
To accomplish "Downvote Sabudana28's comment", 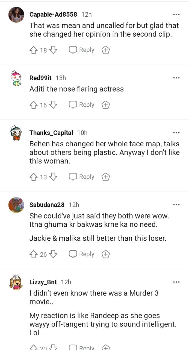I will pyautogui.click(x=53, y=254).
